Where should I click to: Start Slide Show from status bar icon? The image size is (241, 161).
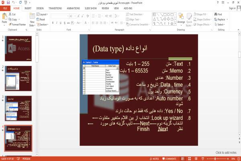pyautogui.click(x=203, y=159)
